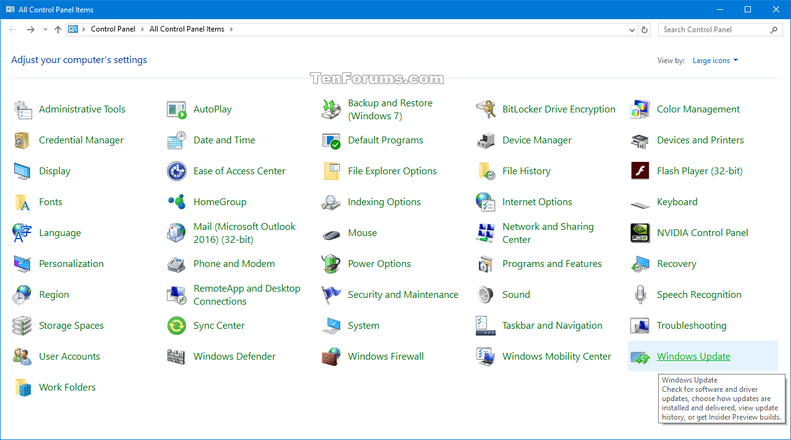Open HomeGroup settings
Image resolution: width=791 pixels, height=440 pixels.
tap(219, 201)
